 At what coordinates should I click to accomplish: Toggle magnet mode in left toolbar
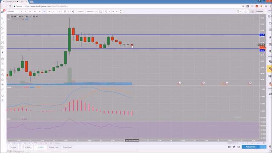(x=3, y=70)
